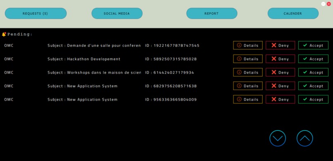
Task: Accept request ID 9563363665804009
Action: tap(313, 99)
